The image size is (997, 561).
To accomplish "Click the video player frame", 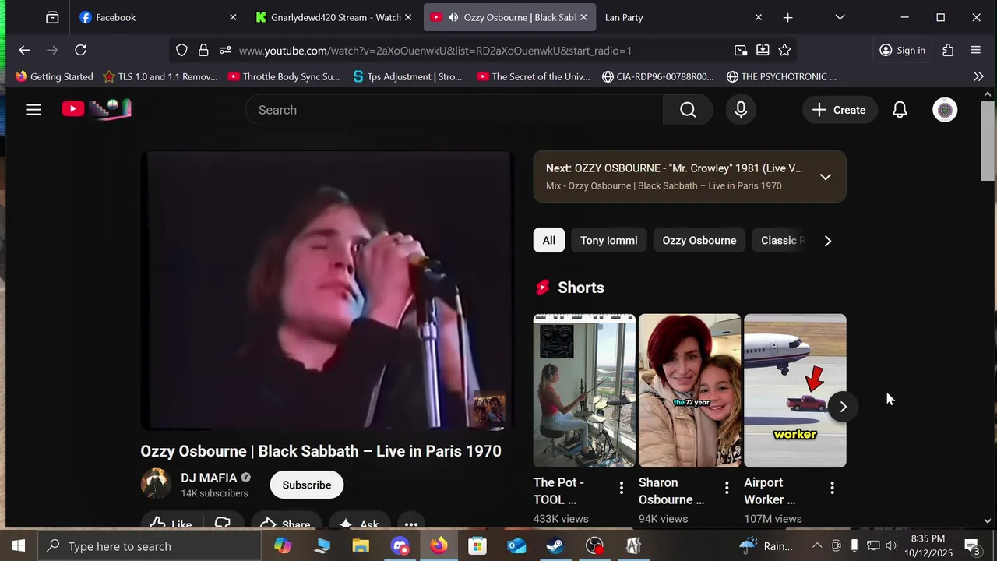I will point(327,290).
